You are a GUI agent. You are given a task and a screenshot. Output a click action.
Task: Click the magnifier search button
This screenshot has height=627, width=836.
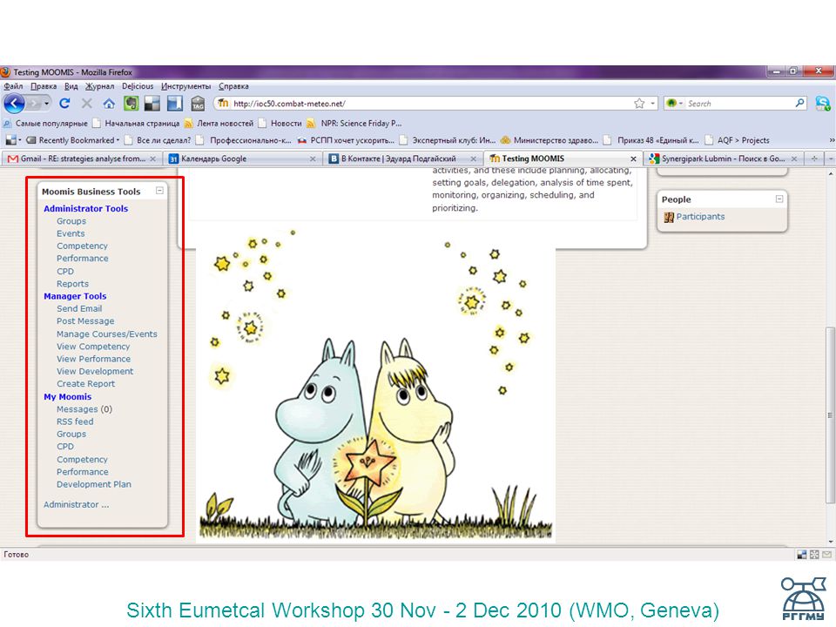click(x=799, y=104)
